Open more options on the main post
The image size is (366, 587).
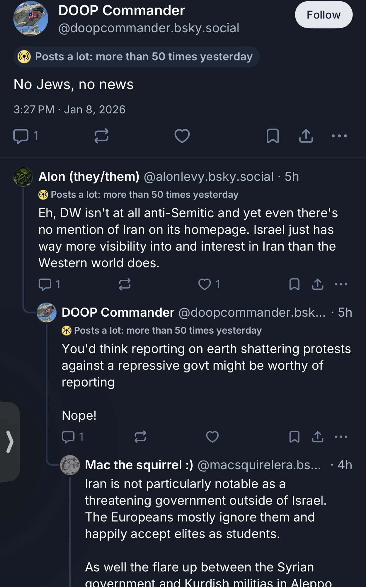point(339,136)
